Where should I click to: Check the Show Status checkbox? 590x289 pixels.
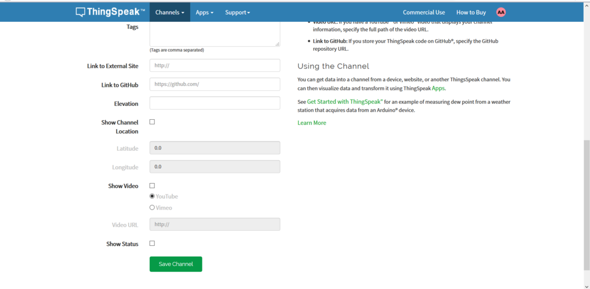152,244
